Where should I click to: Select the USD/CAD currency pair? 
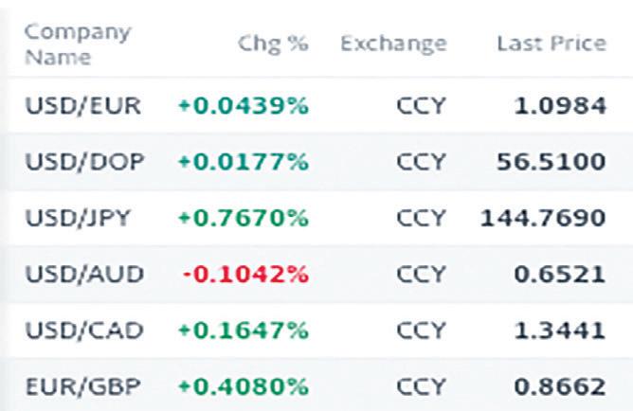tap(84, 330)
